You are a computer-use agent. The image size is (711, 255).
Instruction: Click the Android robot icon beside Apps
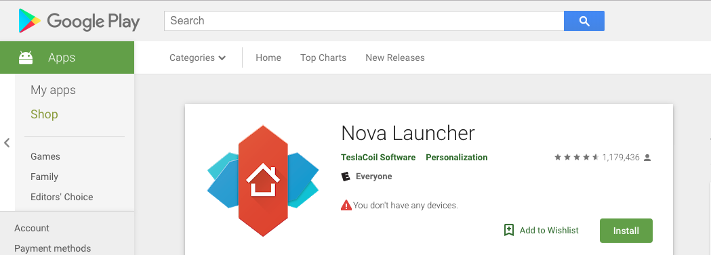pyautogui.click(x=26, y=57)
